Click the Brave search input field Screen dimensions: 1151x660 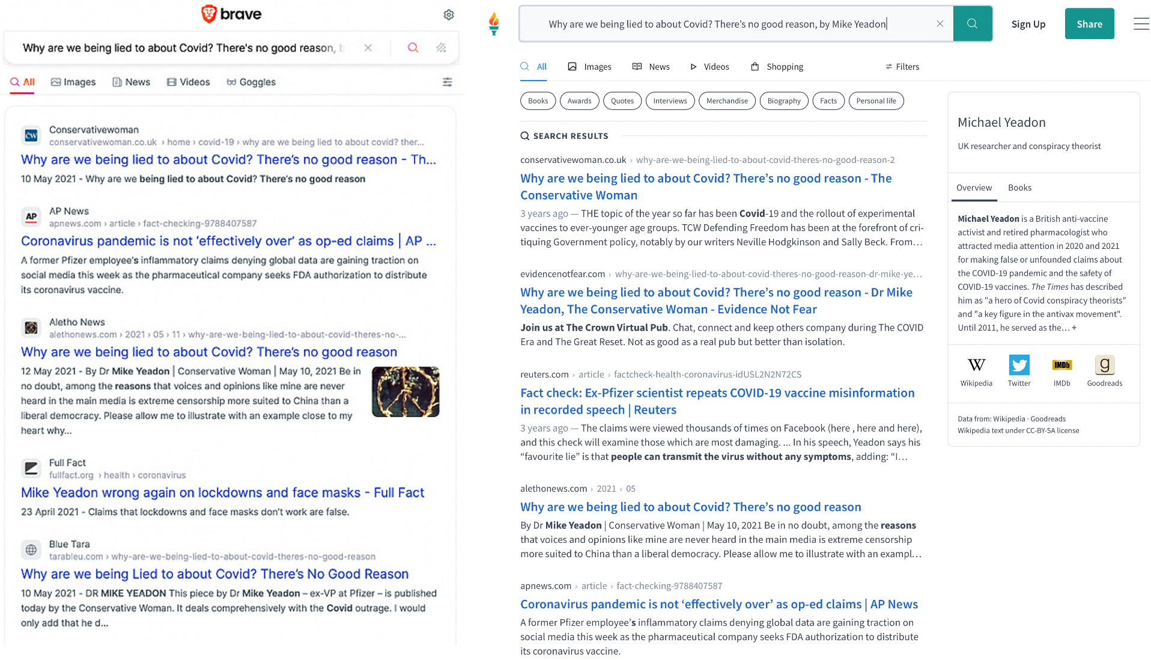(183, 48)
